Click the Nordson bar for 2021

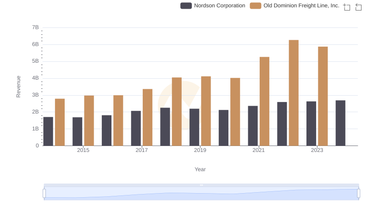253,126
